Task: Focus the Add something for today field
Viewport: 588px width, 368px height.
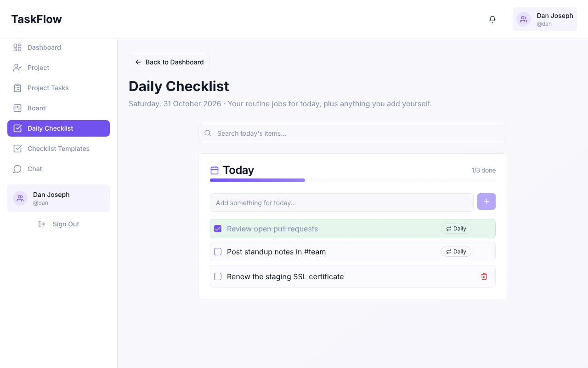Action: [x=342, y=202]
